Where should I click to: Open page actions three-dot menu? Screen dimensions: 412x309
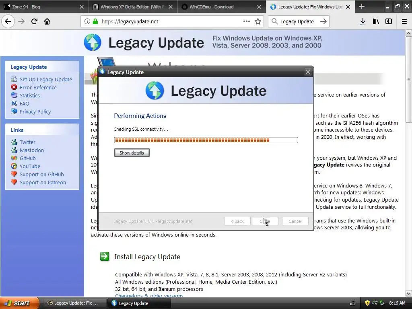click(247, 21)
